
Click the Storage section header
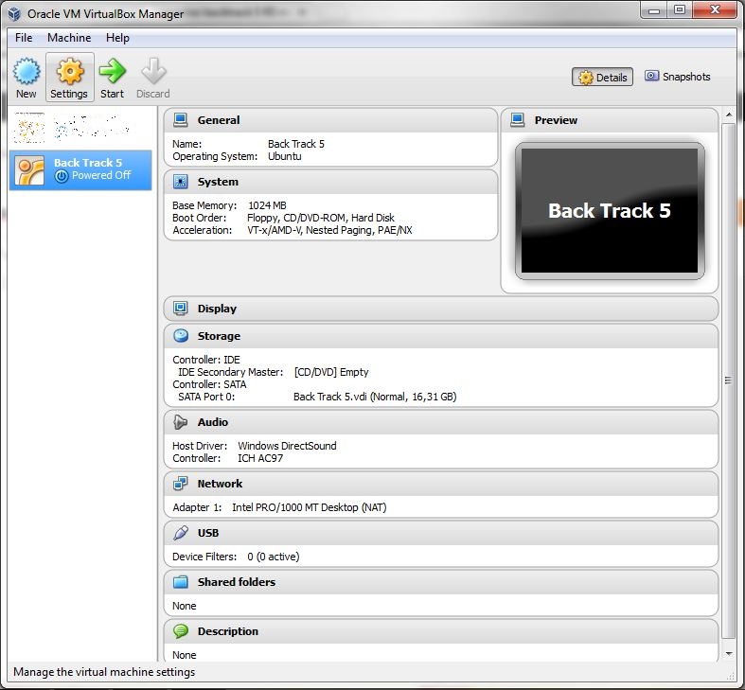[x=441, y=336]
